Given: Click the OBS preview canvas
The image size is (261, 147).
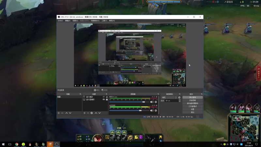Looking at the screenshot, I should tap(130, 55).
